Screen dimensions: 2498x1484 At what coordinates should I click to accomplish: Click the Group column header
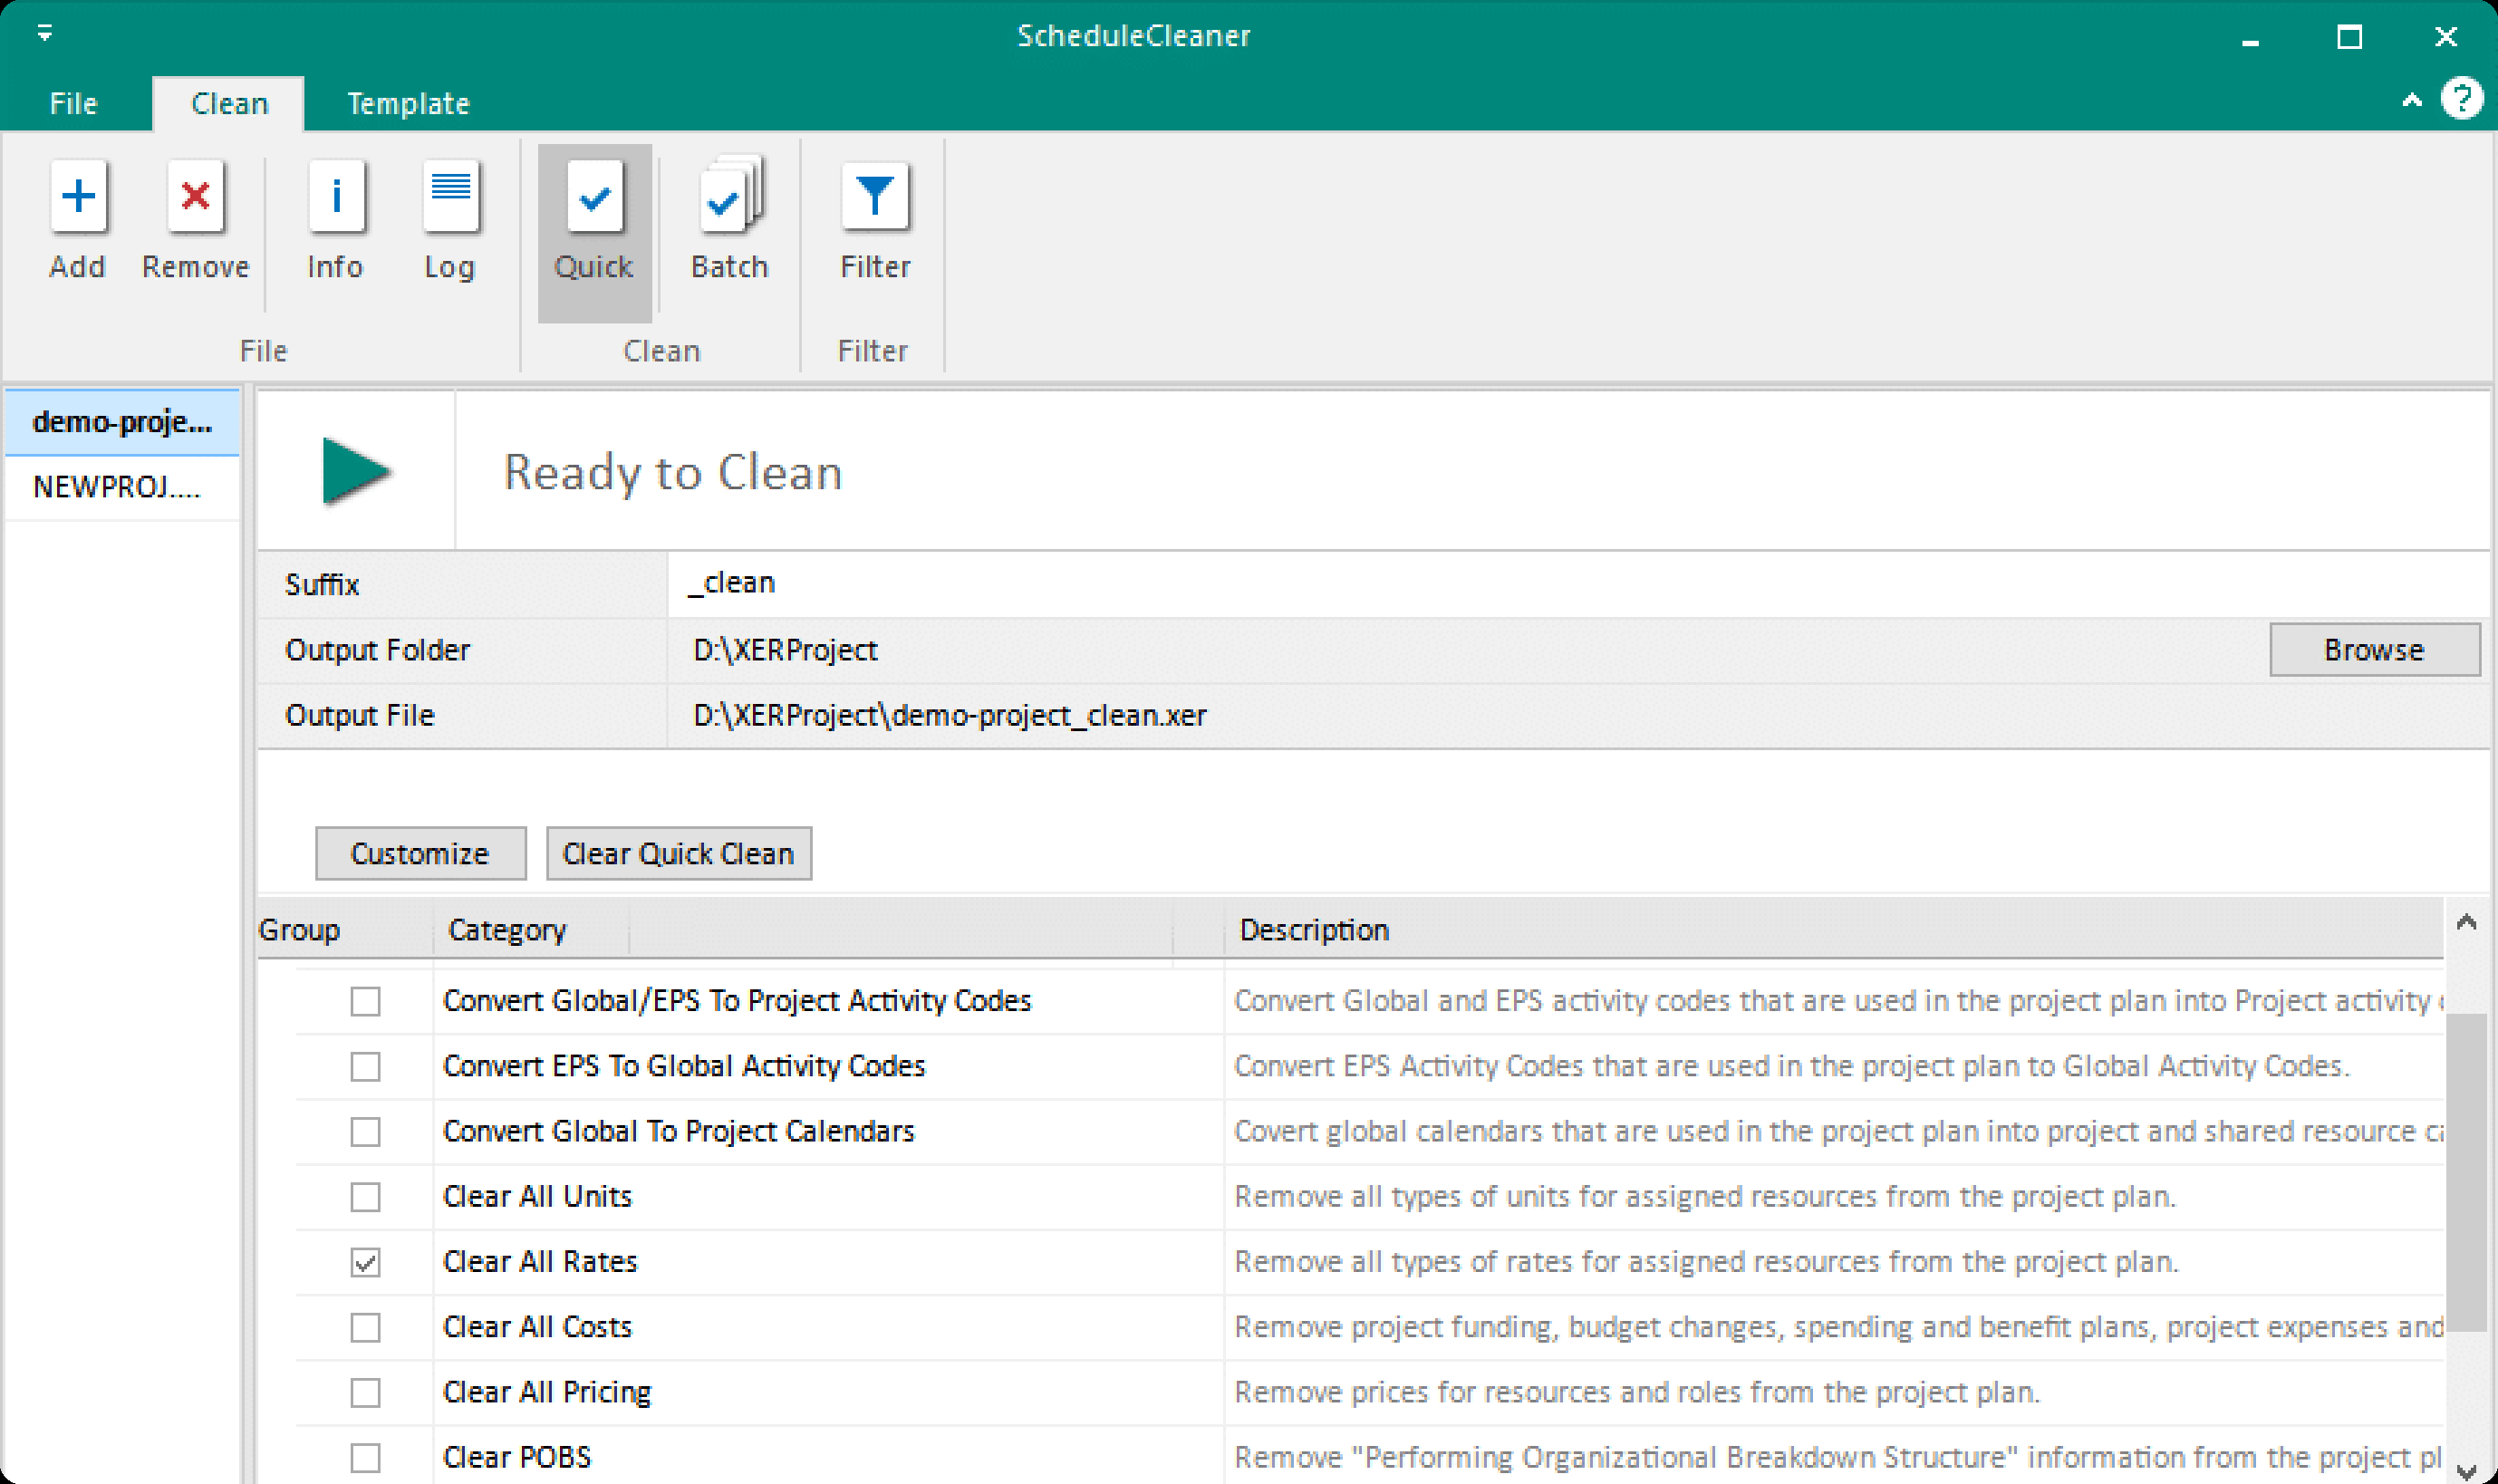(x=344, y=930)
